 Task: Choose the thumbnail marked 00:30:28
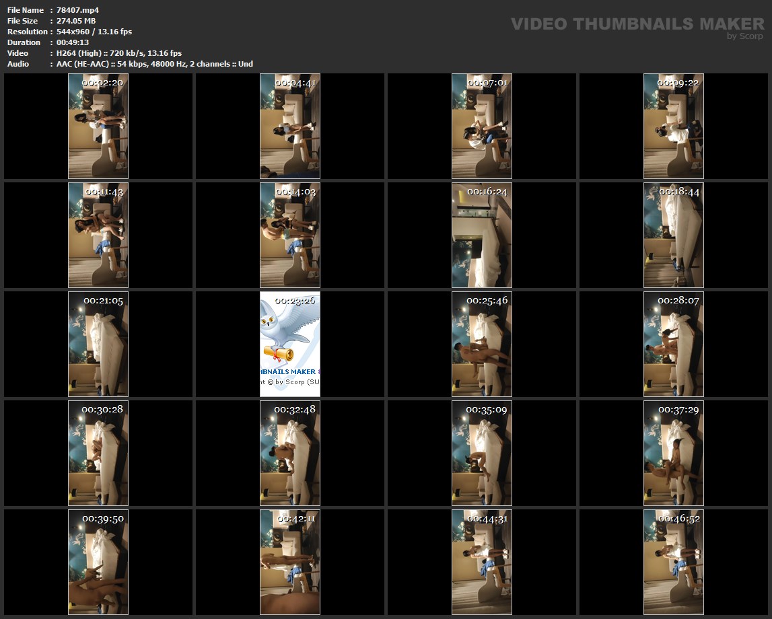pos(98,453)
